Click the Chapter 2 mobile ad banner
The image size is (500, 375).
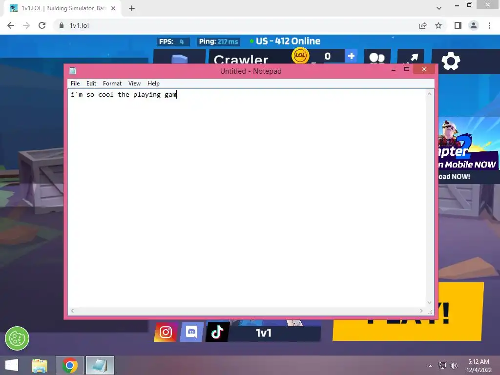click(469, 150)
